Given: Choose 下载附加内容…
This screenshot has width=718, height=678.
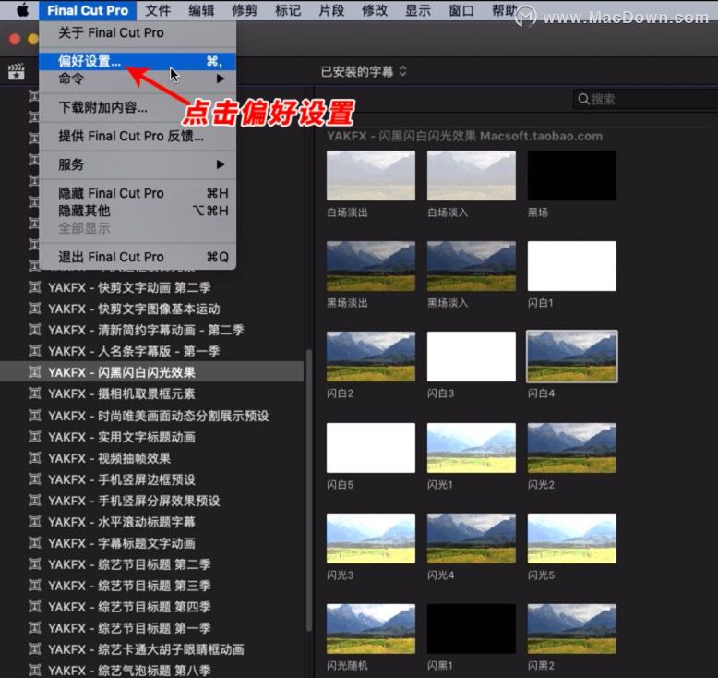Looking at the screenshot, I should click(x=138, y=107).
